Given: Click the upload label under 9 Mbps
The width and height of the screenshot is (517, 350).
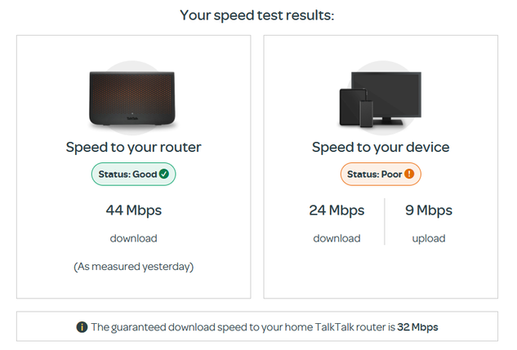Looking at the screenshot, I should click(x=428, y=238).
